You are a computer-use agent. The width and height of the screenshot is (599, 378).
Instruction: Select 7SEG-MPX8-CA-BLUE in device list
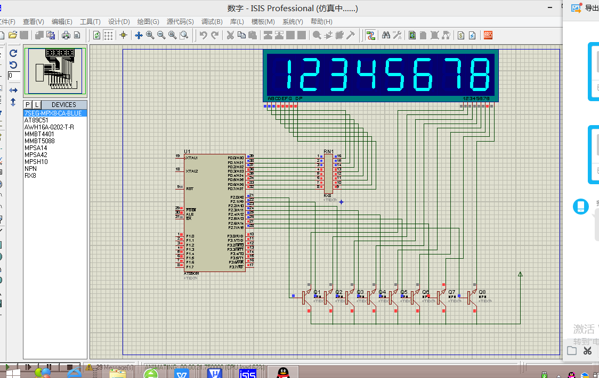(x=55, y=113)
